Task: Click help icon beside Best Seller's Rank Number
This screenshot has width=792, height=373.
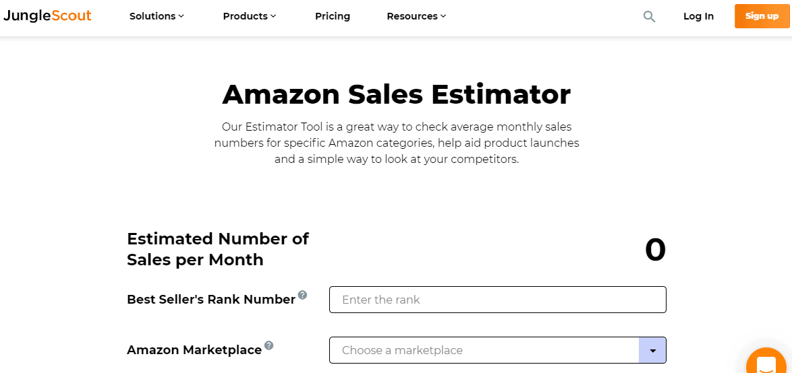Action: pos(303,295)
